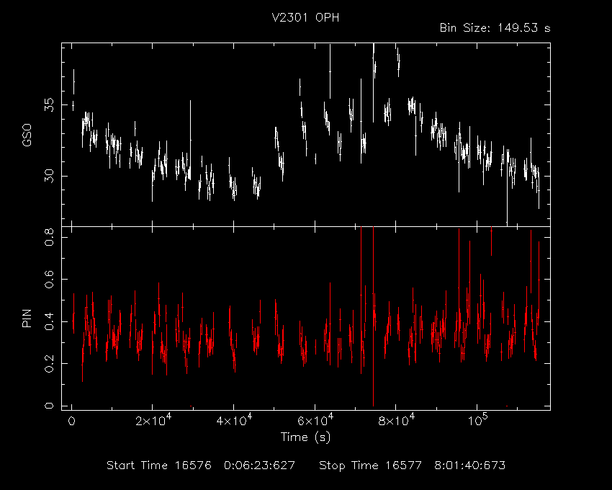This screenshot has width=612, height=490.
Task: Click the PIN axis value 0.6
Action: click(49, 279)
